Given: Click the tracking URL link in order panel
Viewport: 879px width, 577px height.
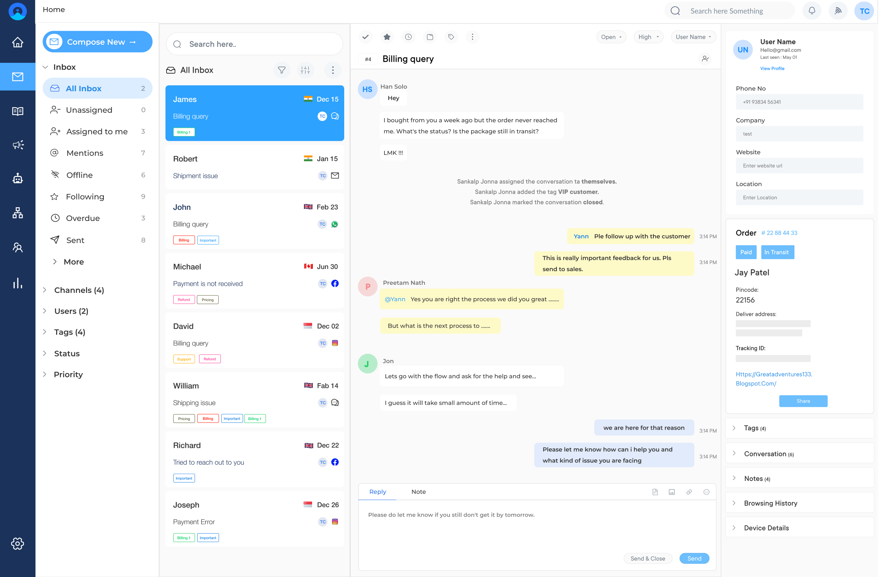Looking at the screenshot, I should click(x=773, y=378).
